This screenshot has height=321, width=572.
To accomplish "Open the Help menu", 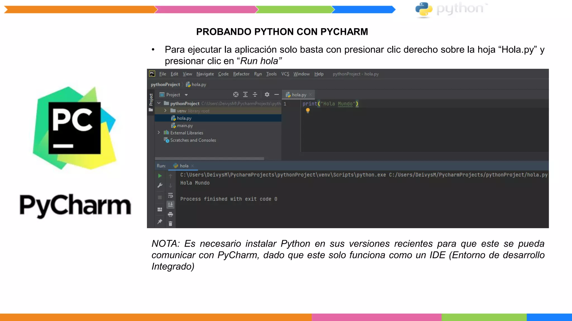I will pyautogui.click(x=319, y=74).
